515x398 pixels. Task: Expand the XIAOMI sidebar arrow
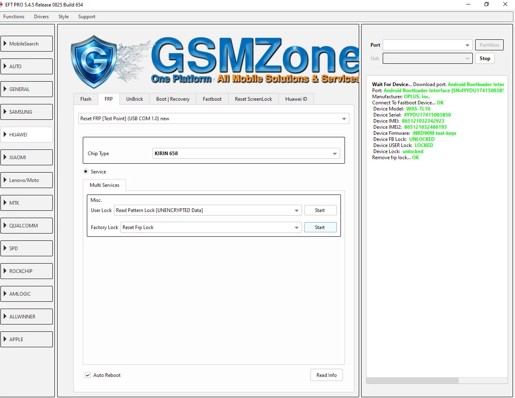click(x=5, y=157)
